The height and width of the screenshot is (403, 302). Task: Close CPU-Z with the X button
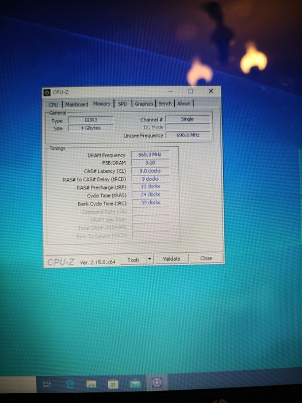[x=211, y=91]
